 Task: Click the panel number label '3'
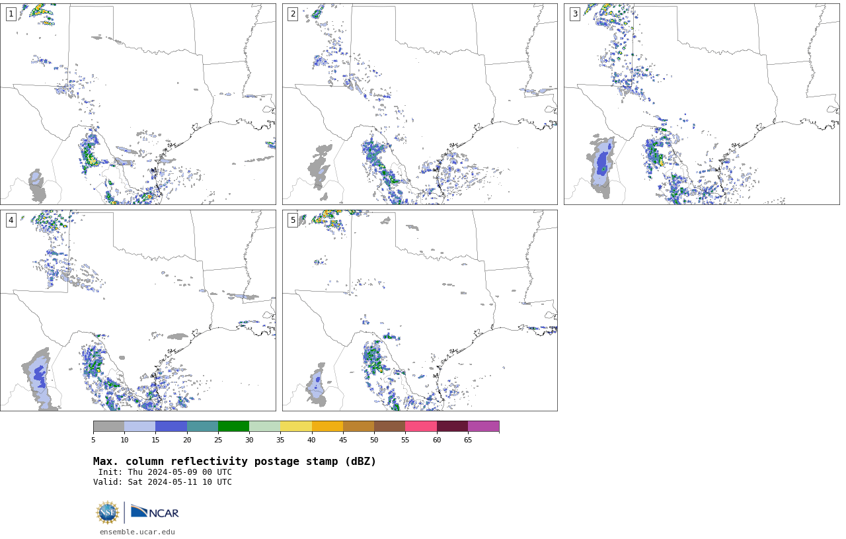(575, 14)
